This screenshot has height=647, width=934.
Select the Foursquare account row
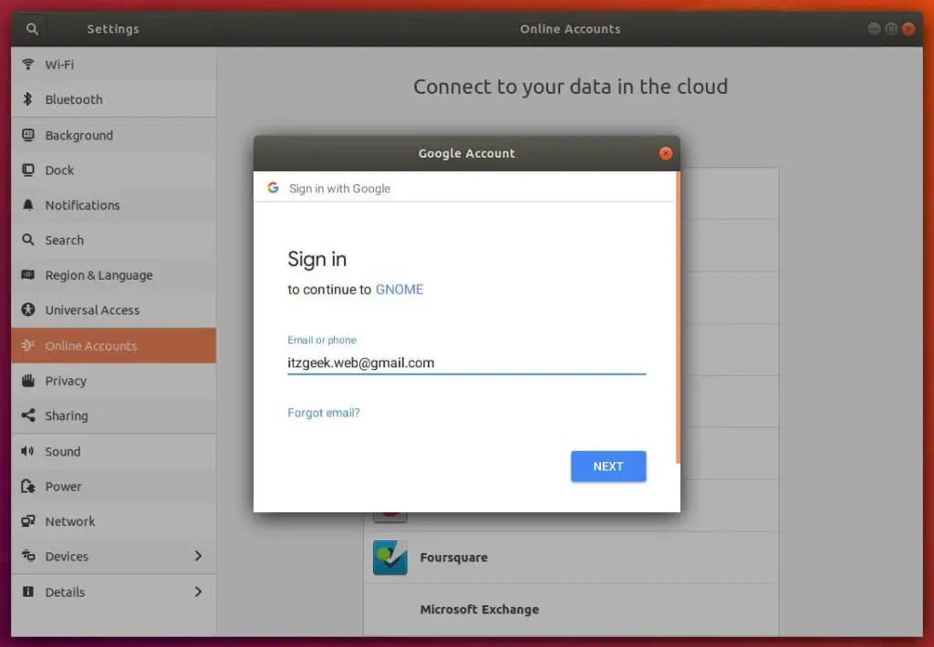pyautogui.click(x=571, y=557)
